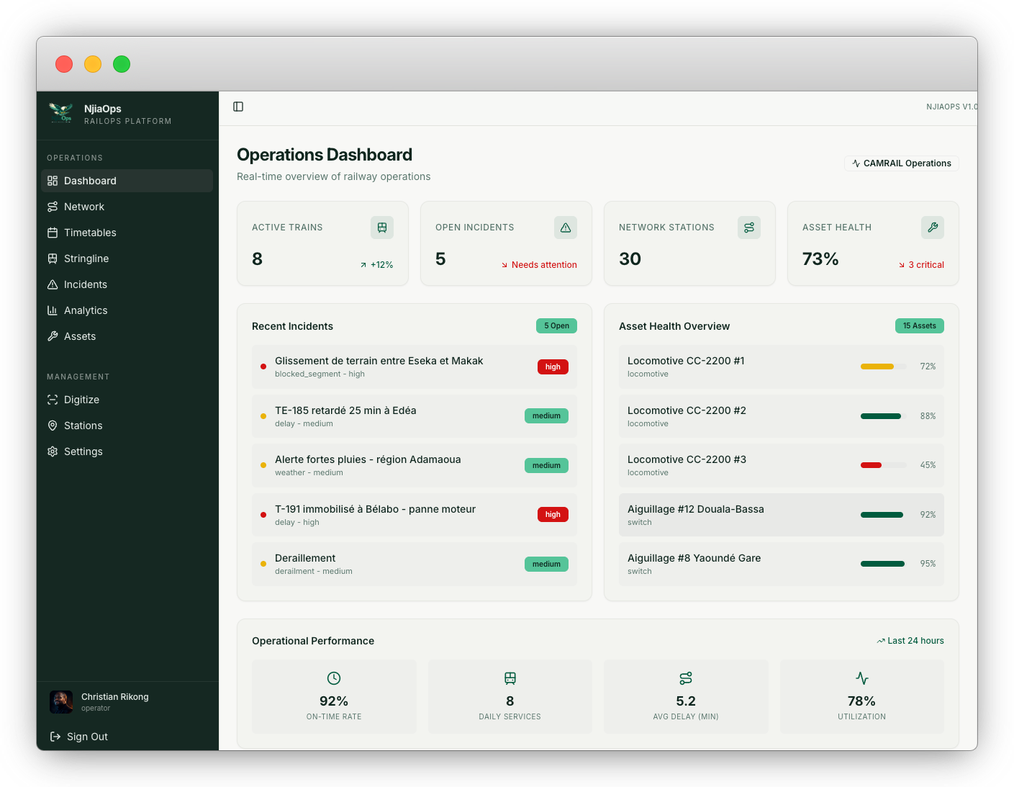Click medium badge on Deraillement incident
This screenshot has width=1014, height=787.
click(546, 565)
